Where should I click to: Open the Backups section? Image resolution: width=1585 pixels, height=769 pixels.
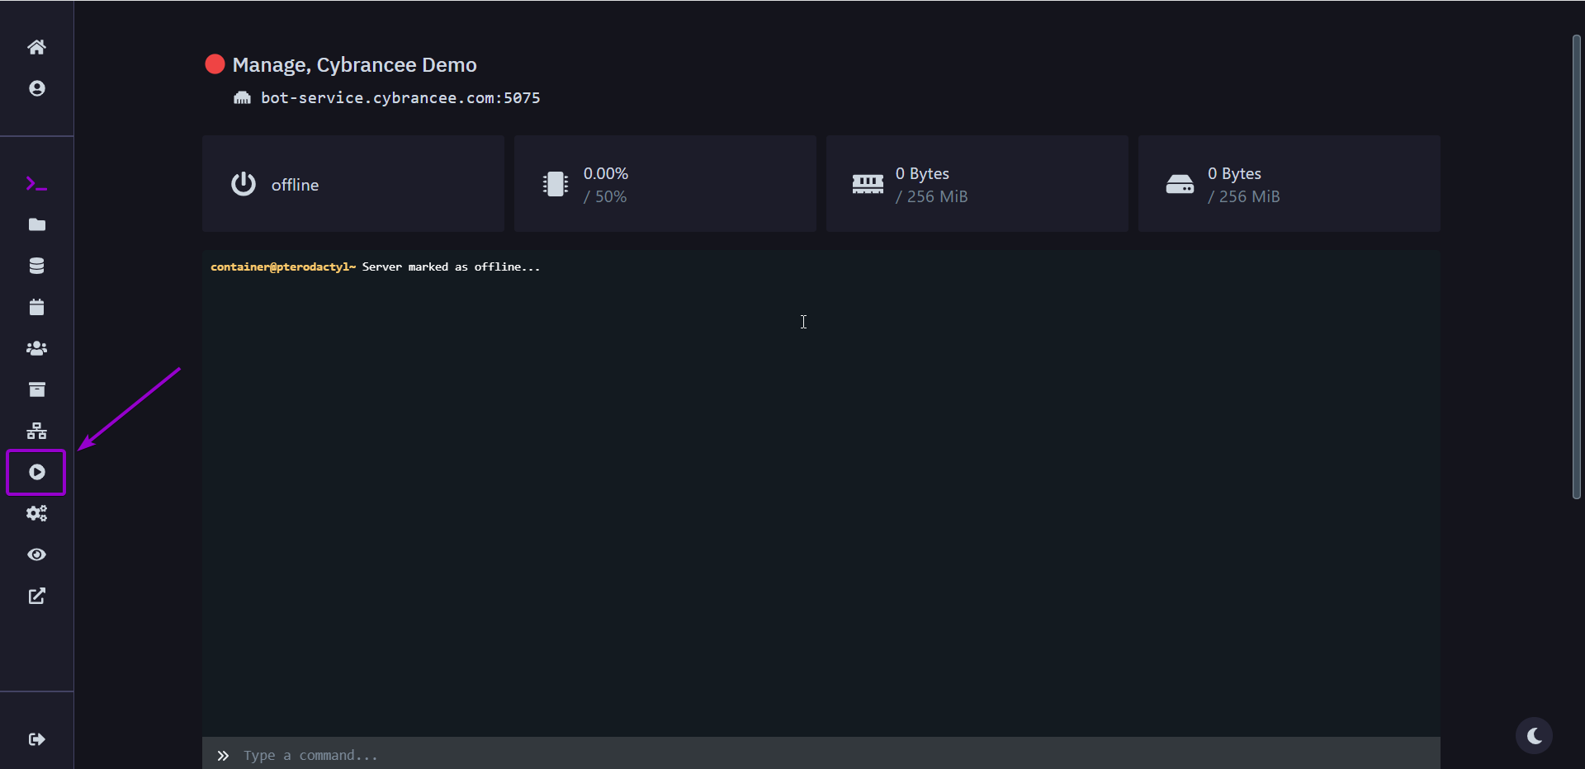click(36, 389)
